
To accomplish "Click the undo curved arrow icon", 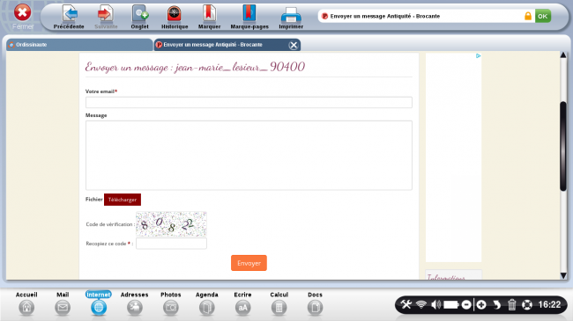I will (x=496, y=304).
